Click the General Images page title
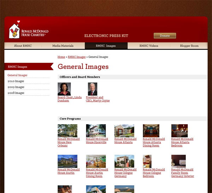 (x=83, y=67)
